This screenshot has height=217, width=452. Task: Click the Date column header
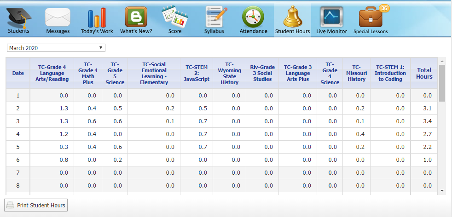[18, 73]
